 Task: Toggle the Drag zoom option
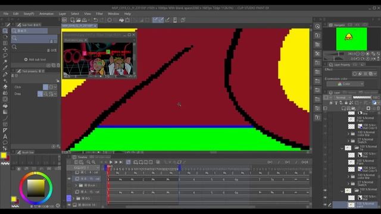point(40,94)
